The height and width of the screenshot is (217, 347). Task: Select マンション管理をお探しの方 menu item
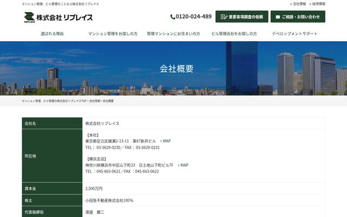(113, 34)
